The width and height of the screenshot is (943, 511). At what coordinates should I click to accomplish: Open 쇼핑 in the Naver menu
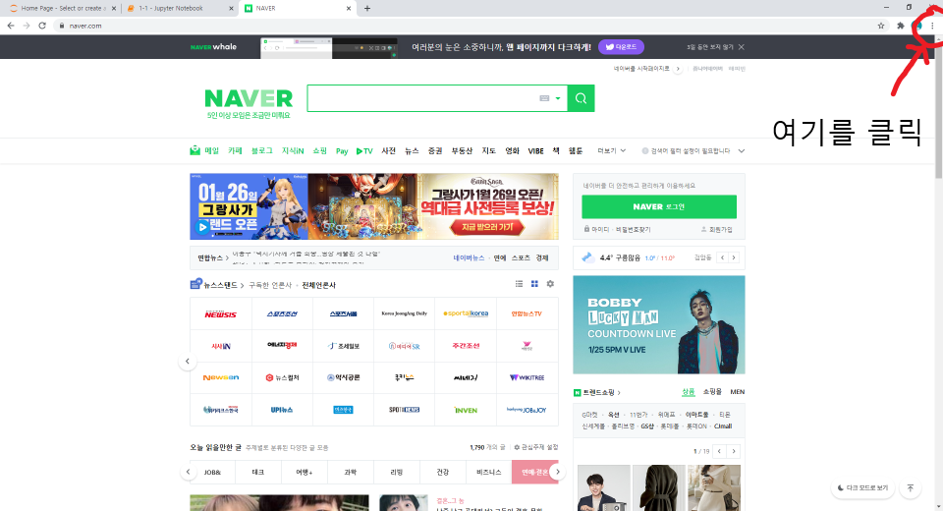tap(320, 151)
